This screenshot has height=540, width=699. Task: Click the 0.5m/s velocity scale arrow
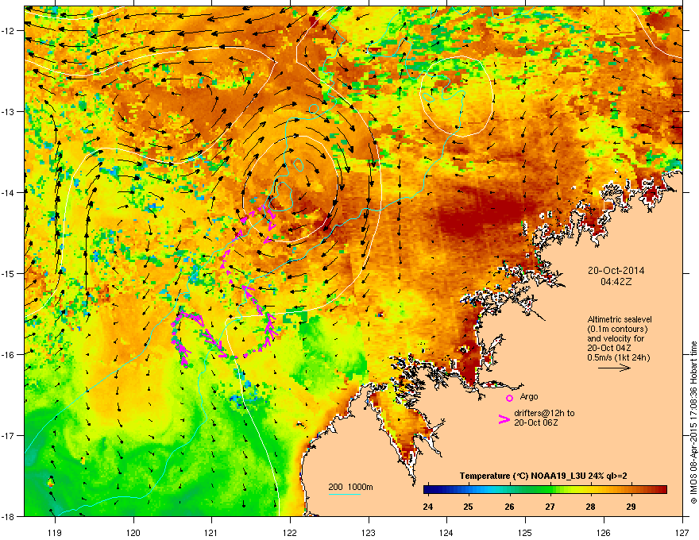point(614,368)
